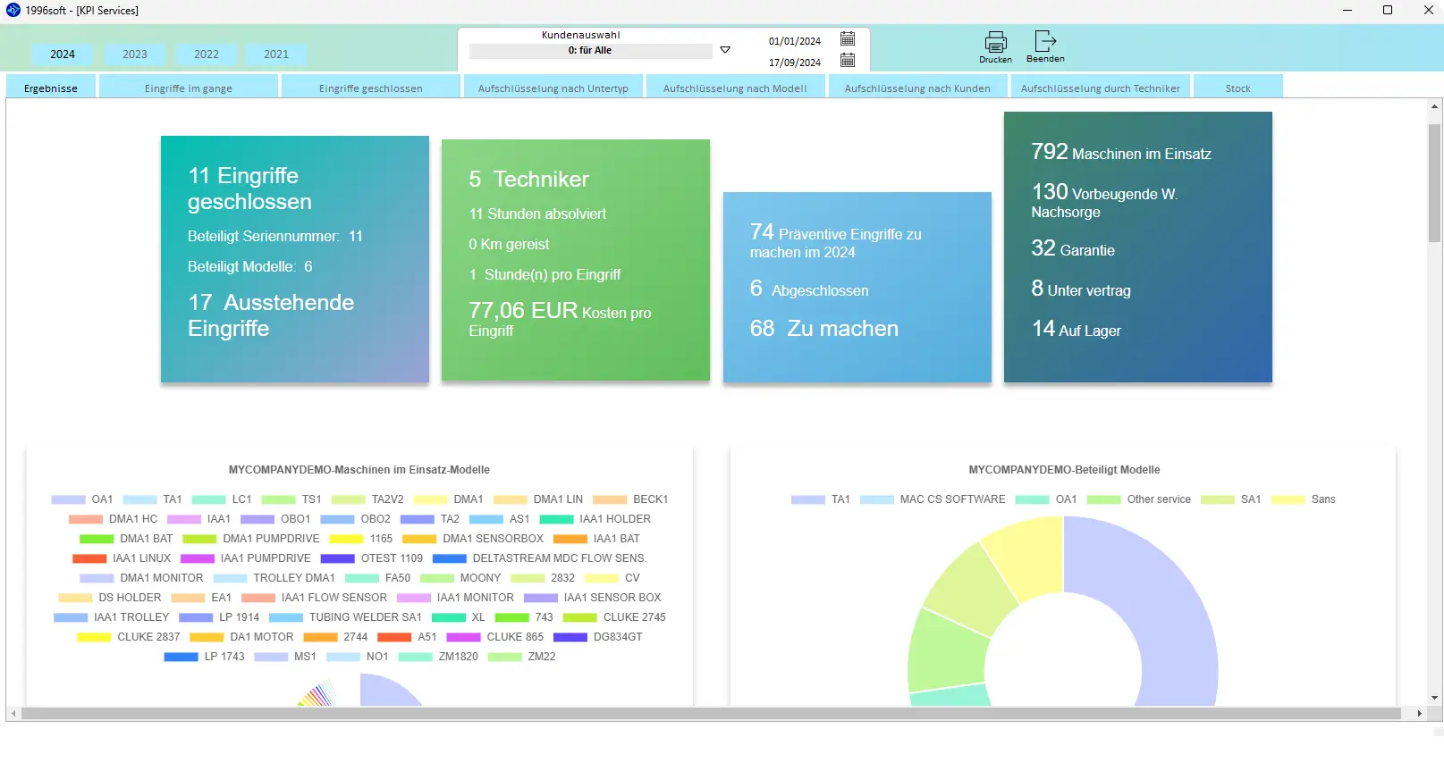
Task: Toggle MOONY legend swatch
Action: click(x=436, y=578)
